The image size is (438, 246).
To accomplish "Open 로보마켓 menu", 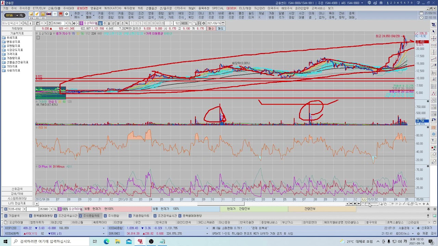I will click(x=82, y=8).
